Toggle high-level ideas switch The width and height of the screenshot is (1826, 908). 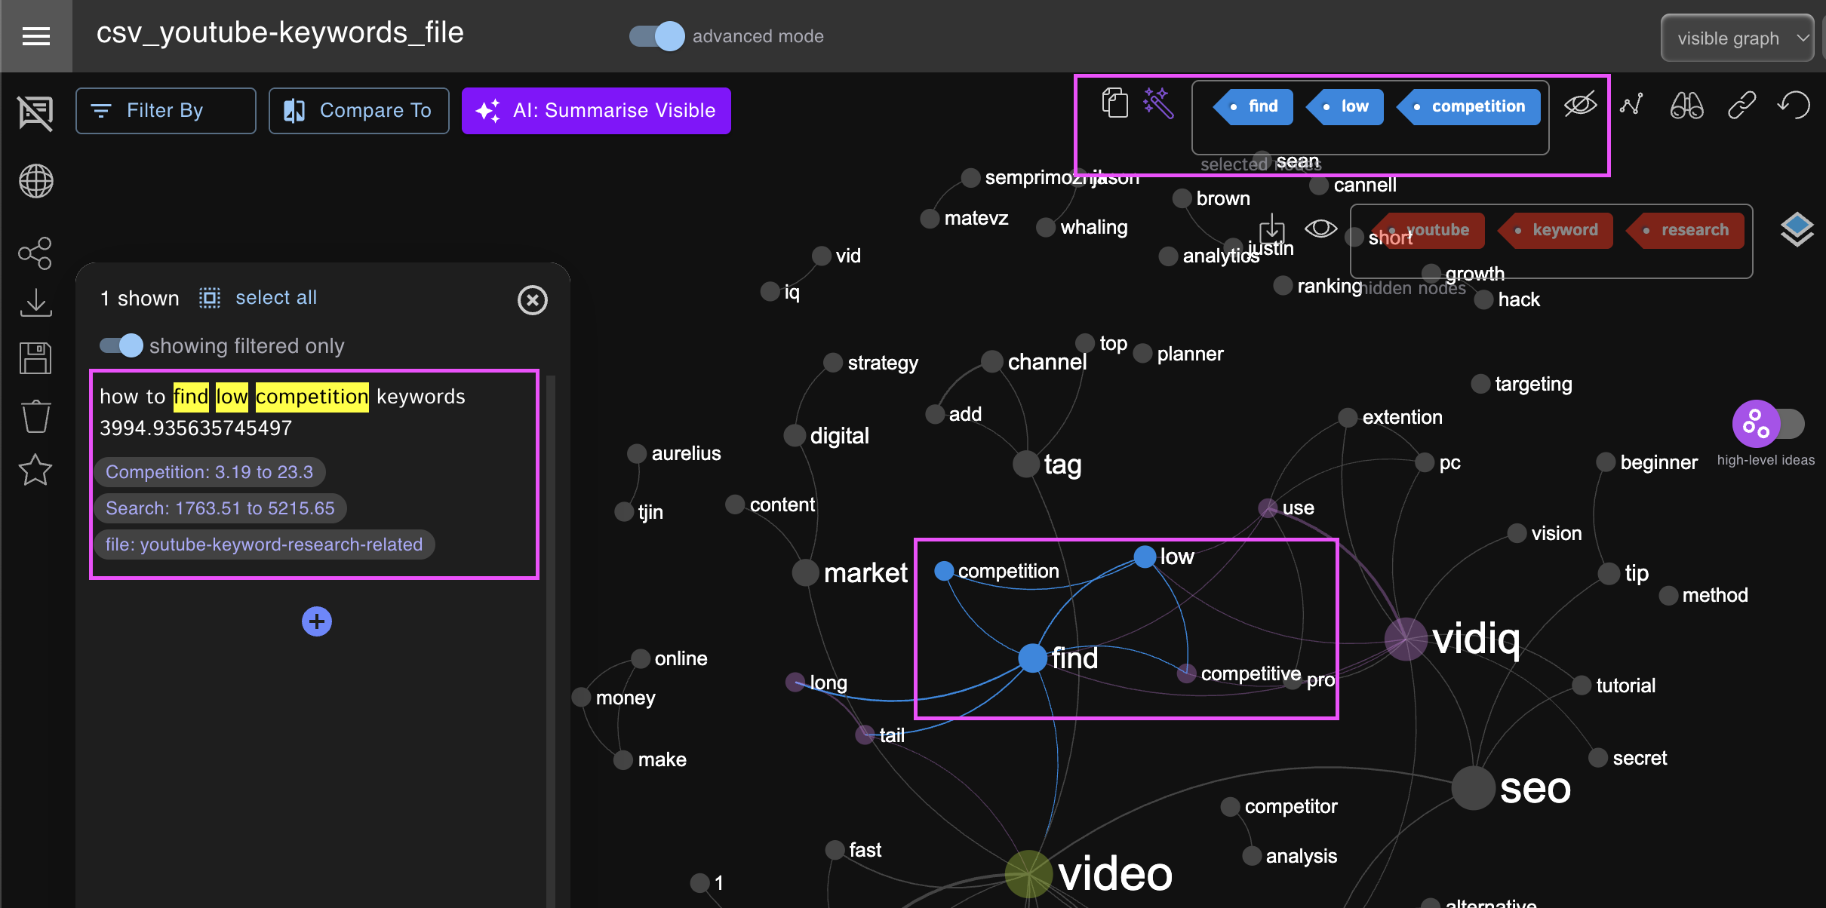click(x=1768, y=424)
